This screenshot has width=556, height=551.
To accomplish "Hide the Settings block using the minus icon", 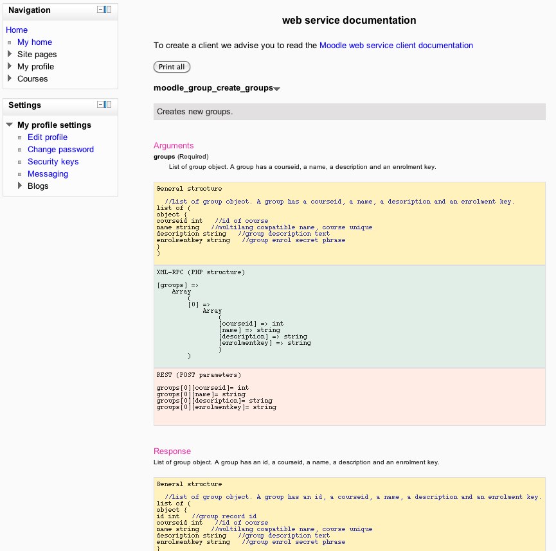I will (x=100, y=105).
